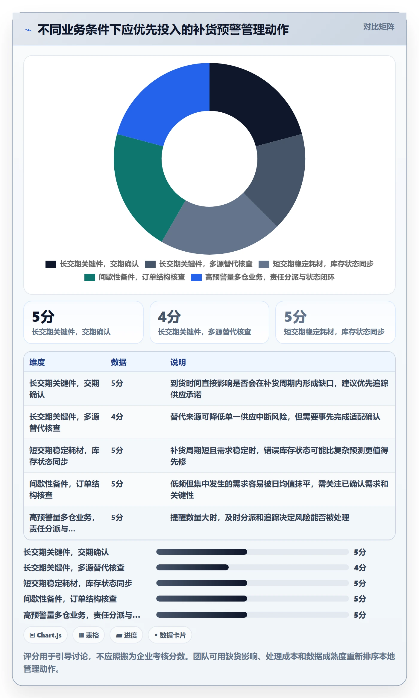Screen dimensions: 419x698
Task: Click the diamond icon in 数据卡片 chip
Action: 156,635
